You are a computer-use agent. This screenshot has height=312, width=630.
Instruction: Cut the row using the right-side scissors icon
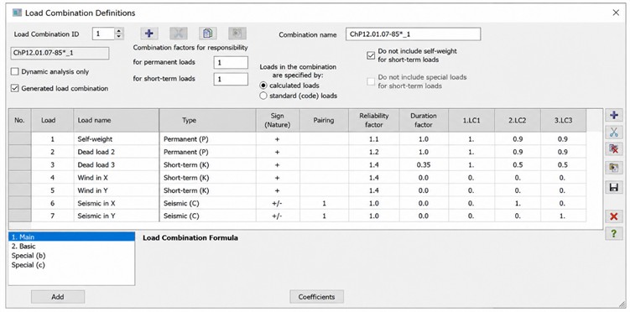613,133
